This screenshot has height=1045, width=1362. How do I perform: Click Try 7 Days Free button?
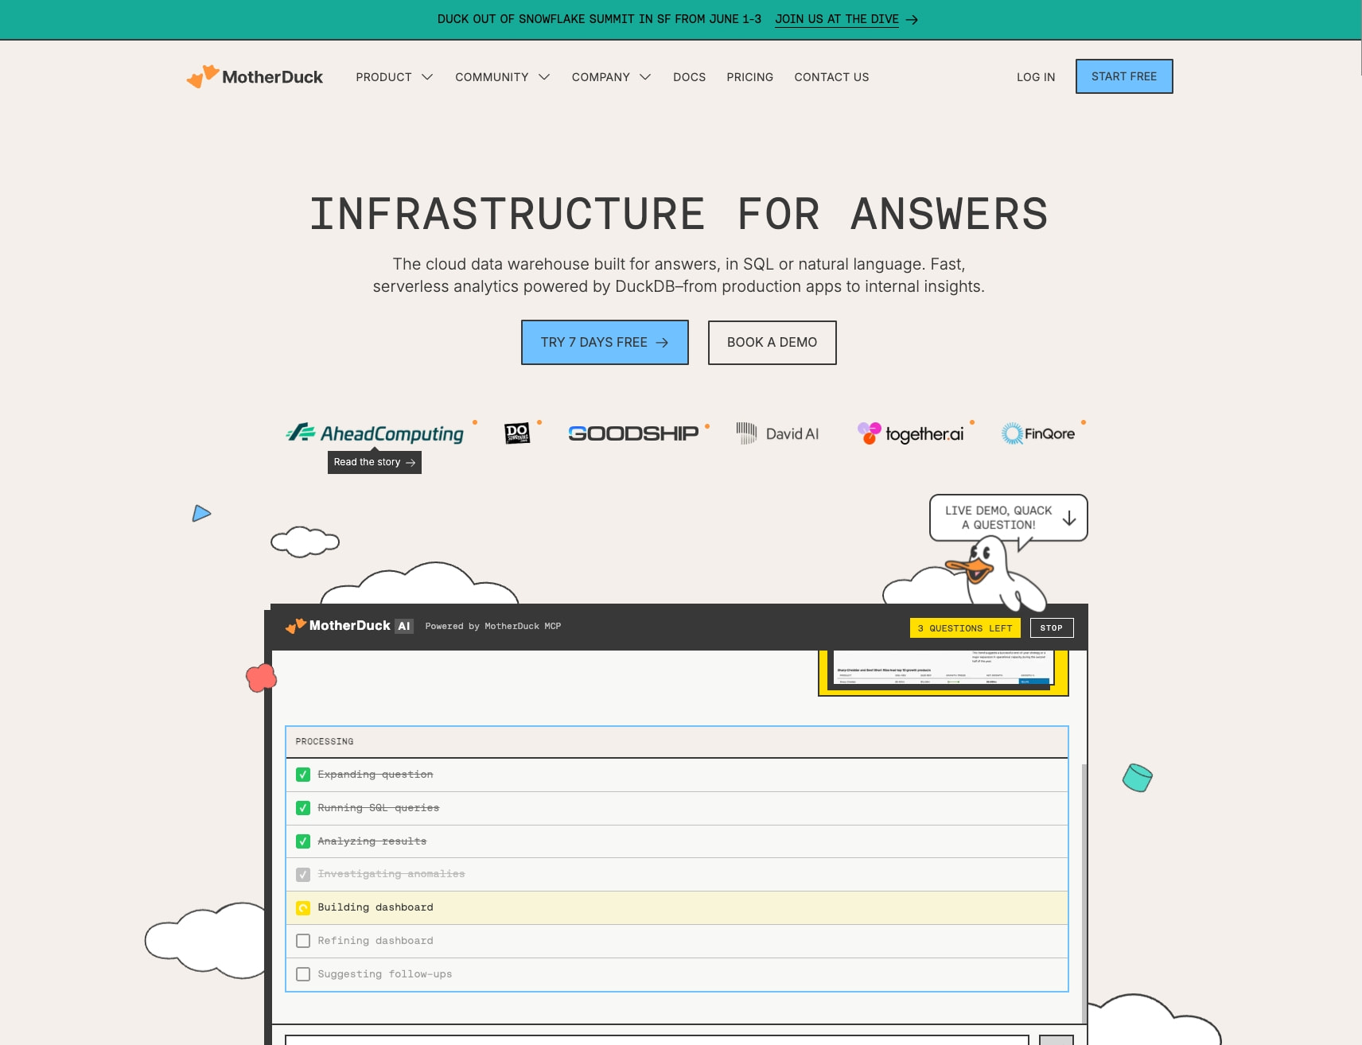click(605, 343)
